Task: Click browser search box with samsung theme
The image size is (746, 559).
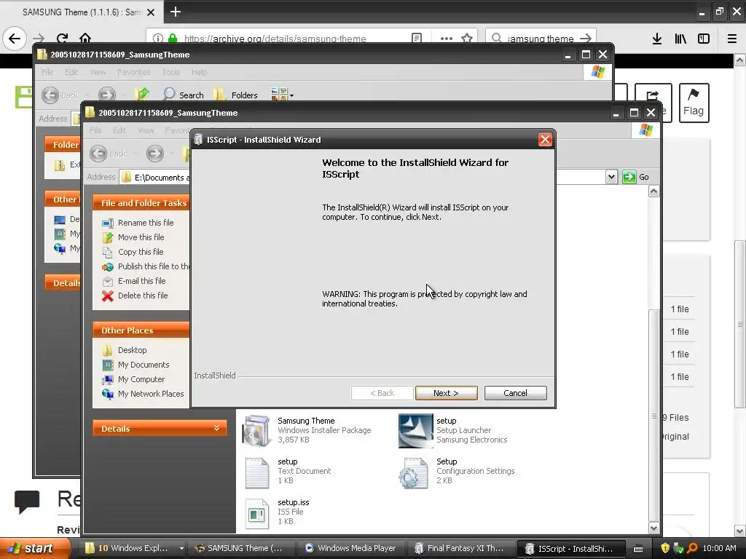Action: click(x=541, y=39)
